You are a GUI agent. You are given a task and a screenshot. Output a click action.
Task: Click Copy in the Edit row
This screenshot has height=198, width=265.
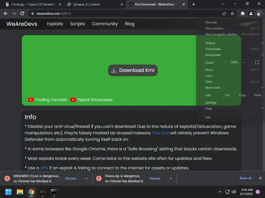(242, 95)
